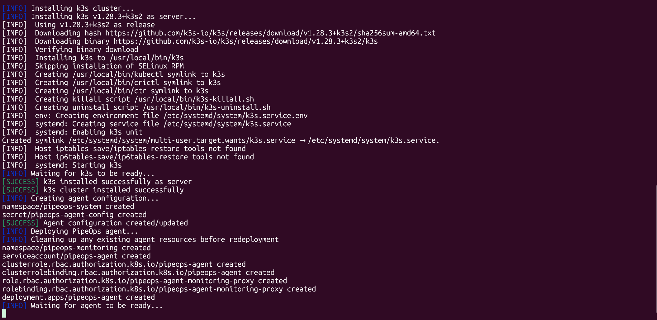Click the "namespace/pipeops-monitoring created" line
This screenshot has width=657, height=320.
coord(76,248)
